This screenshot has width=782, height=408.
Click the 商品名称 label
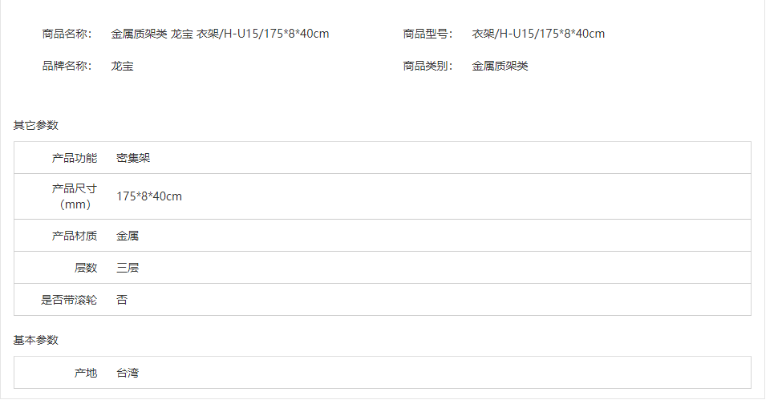(67, 34)
